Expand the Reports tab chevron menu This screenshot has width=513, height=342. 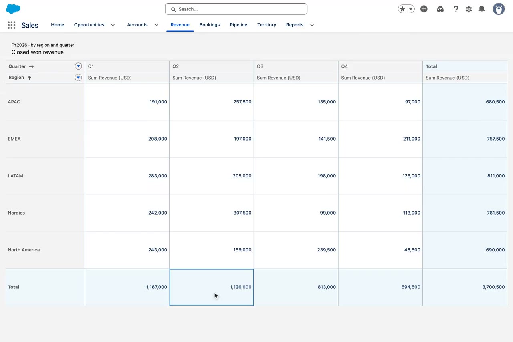click(312, 25)
